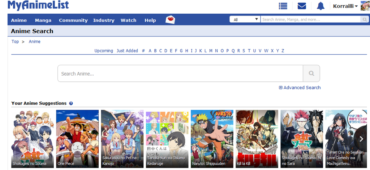Open One Piece suggestion thumbnail
This screenshot has width=370, height=170.
point(77,139)
